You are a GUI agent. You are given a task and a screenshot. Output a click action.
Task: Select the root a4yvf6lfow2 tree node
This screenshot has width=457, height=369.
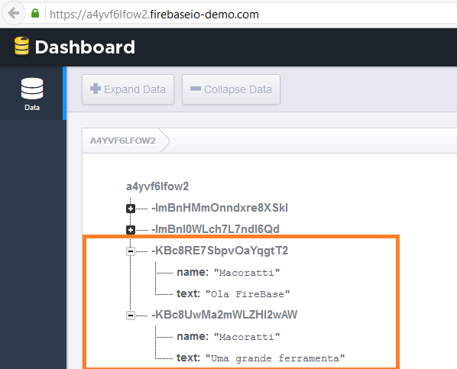[x=157, y=186]
